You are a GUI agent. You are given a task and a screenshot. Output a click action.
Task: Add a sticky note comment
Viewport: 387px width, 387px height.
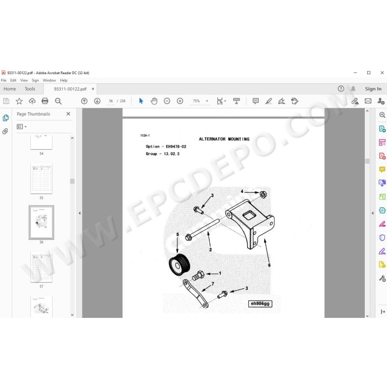[x=255, y=101]
